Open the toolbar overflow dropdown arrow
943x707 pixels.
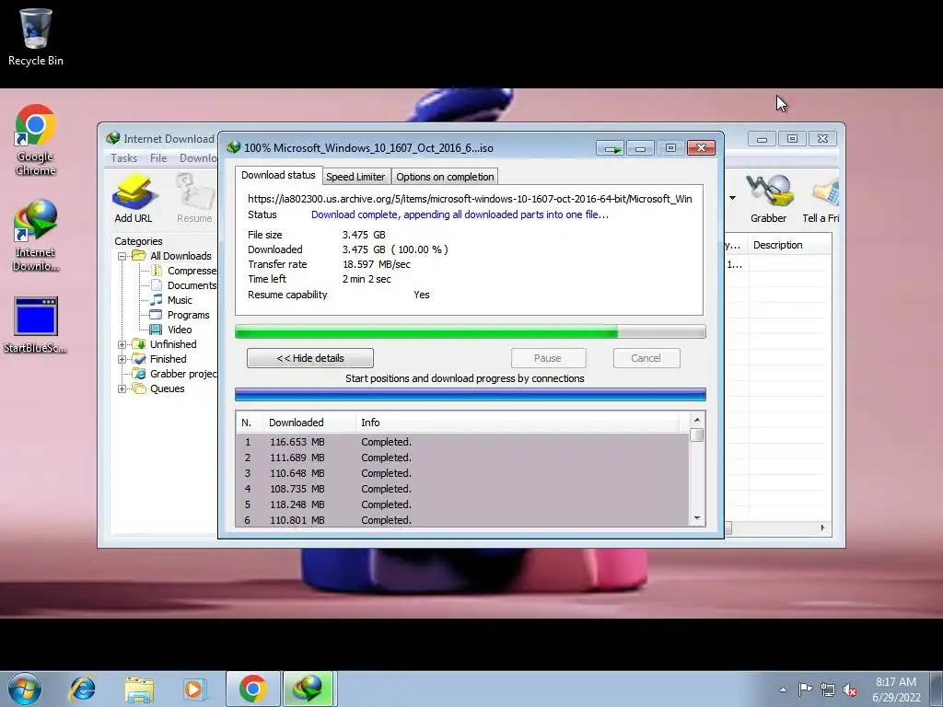[732, 198]
